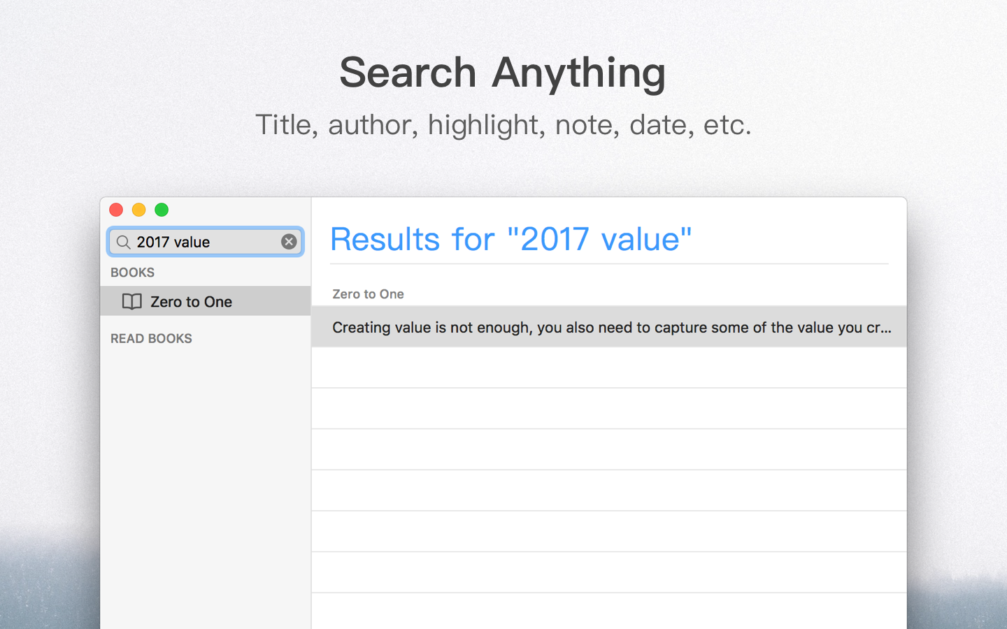Close the window with the red button

tap(116, 210)
